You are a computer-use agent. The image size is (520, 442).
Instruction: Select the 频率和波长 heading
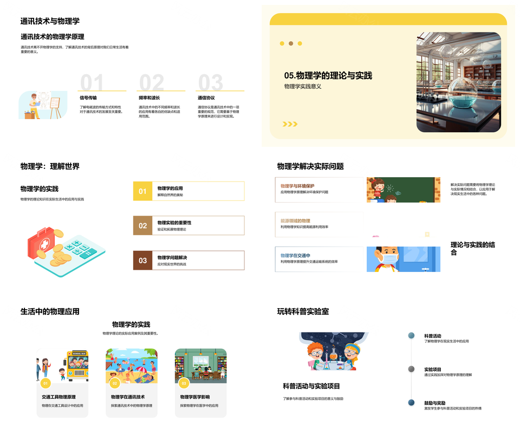149,98
